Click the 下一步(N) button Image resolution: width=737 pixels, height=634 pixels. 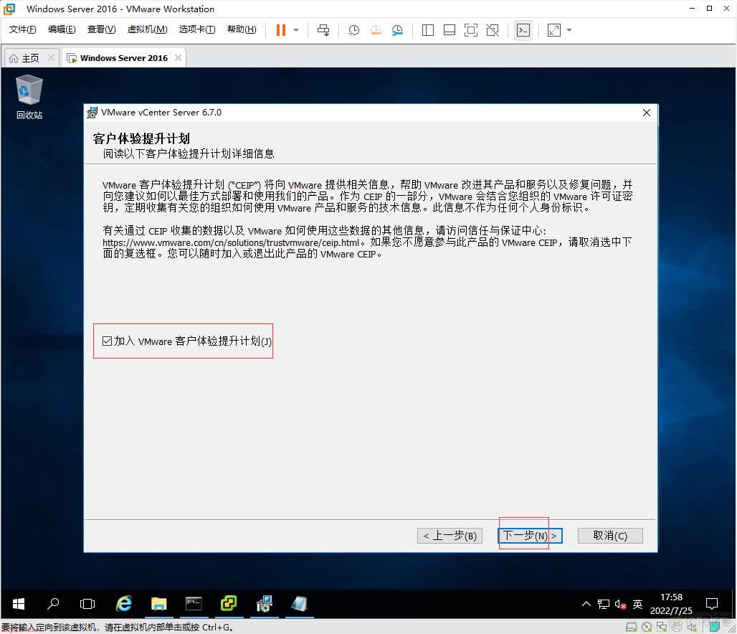pos(530,536)
